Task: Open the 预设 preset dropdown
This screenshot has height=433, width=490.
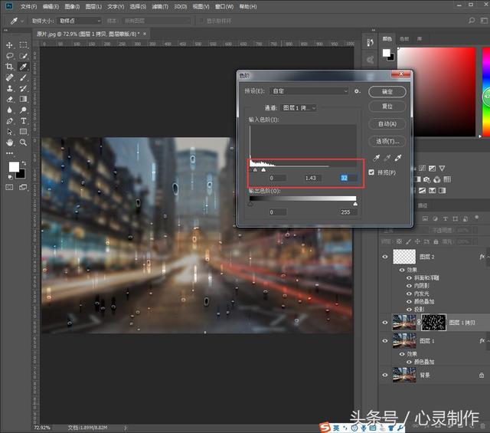Action: [309, 91]
